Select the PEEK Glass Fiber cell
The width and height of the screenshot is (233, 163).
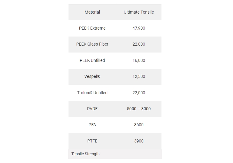pyautogui.click(x=92, y=44)
